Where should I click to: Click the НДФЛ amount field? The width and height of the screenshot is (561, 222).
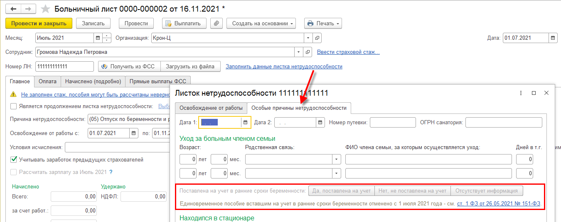click(144, 197)
